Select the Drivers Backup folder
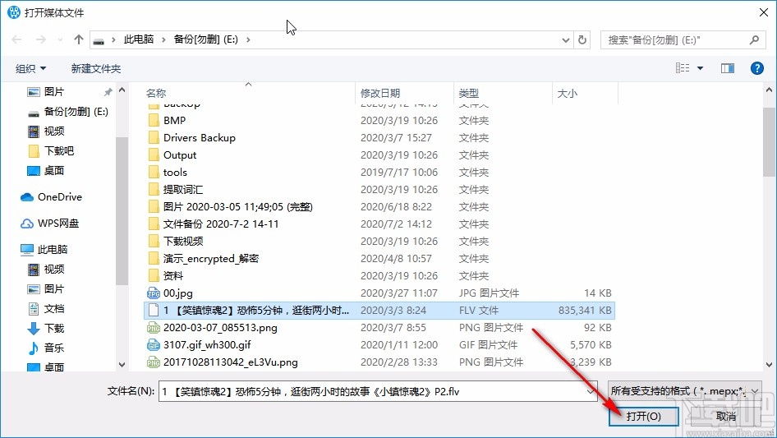 pos(379,138)
